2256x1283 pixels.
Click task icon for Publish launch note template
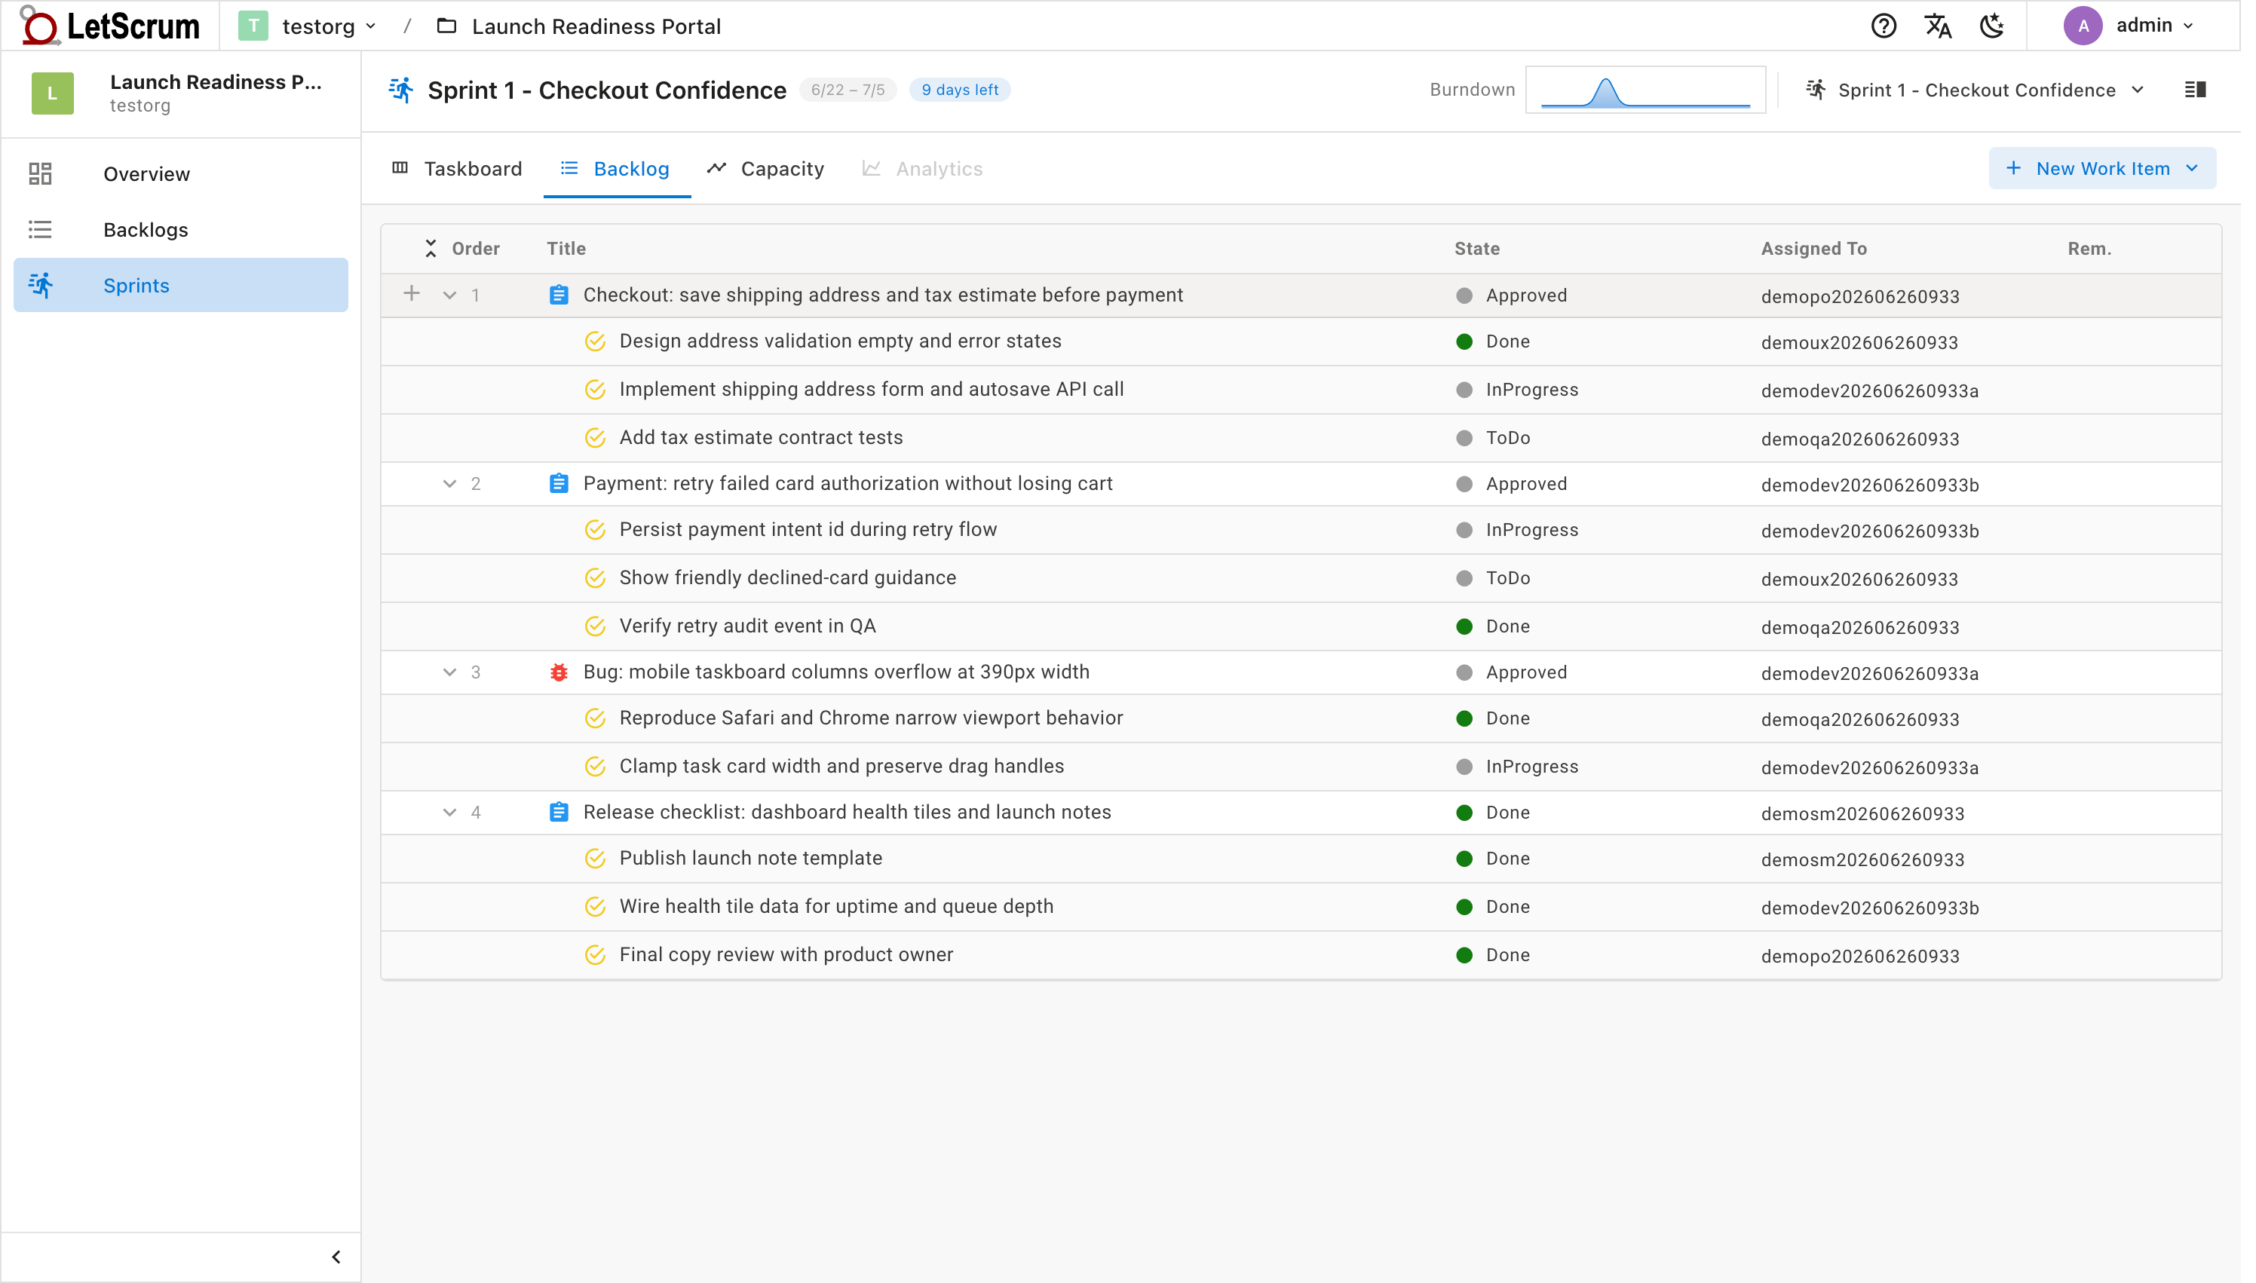pyautogui.click(x=596, y=859)
